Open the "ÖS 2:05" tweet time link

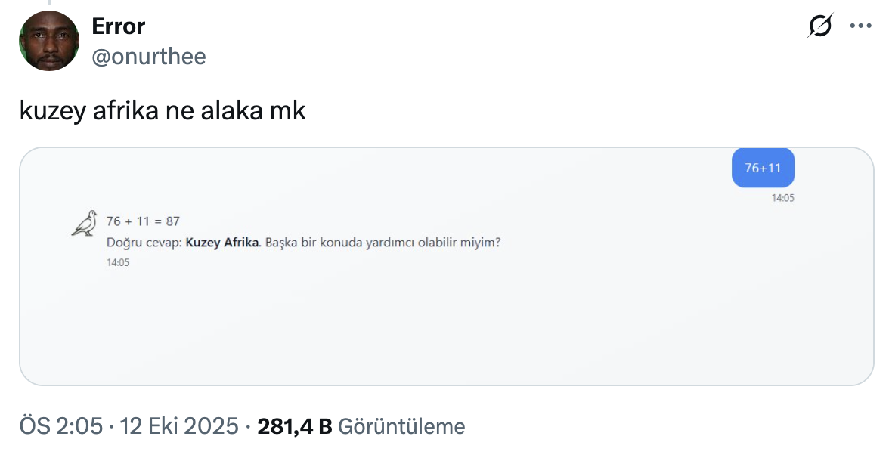(x=60, y=427)
